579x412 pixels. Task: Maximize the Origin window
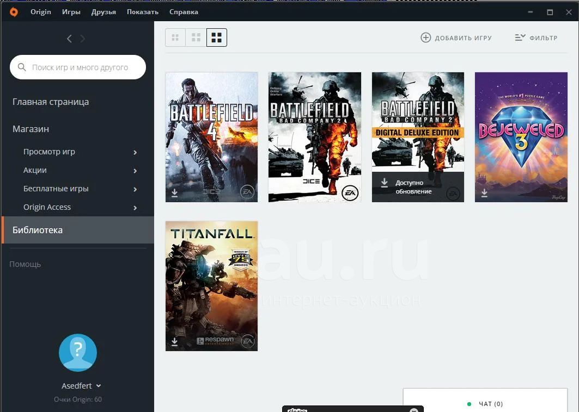pos(550,12)
